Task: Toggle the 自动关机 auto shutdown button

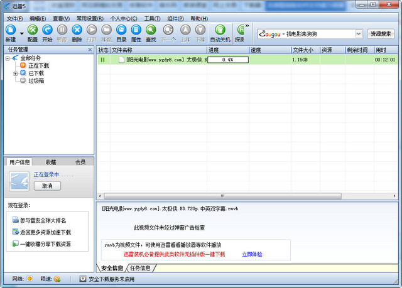Action: click(x=220, y=33)
